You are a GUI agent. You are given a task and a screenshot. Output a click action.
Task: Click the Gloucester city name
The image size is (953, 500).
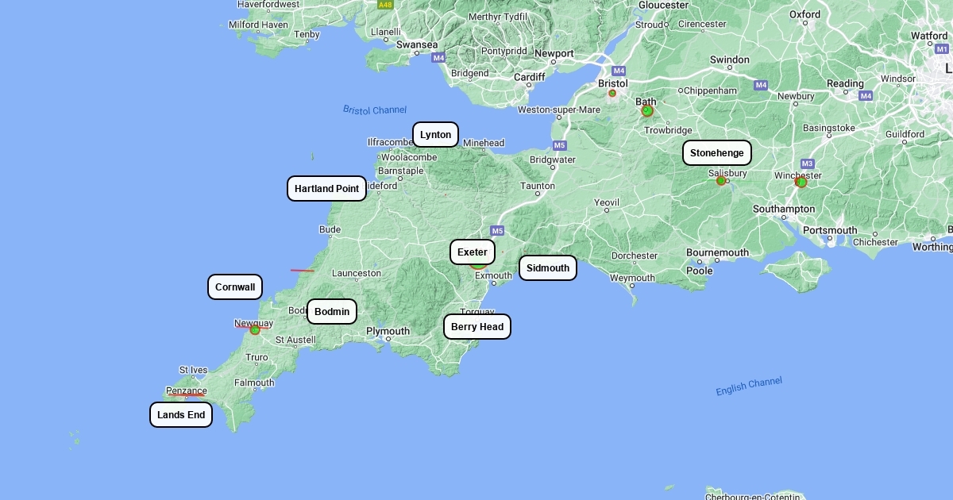click(663, 5)
